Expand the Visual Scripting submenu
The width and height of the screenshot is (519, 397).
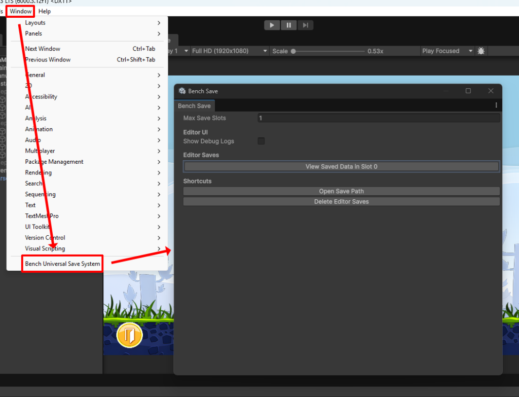[87, 248]
